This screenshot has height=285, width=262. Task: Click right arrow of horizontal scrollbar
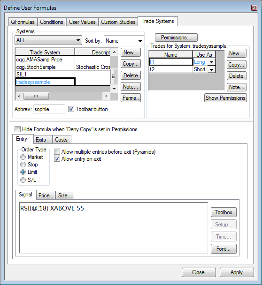pyautogui.click(x=107, y=96)
